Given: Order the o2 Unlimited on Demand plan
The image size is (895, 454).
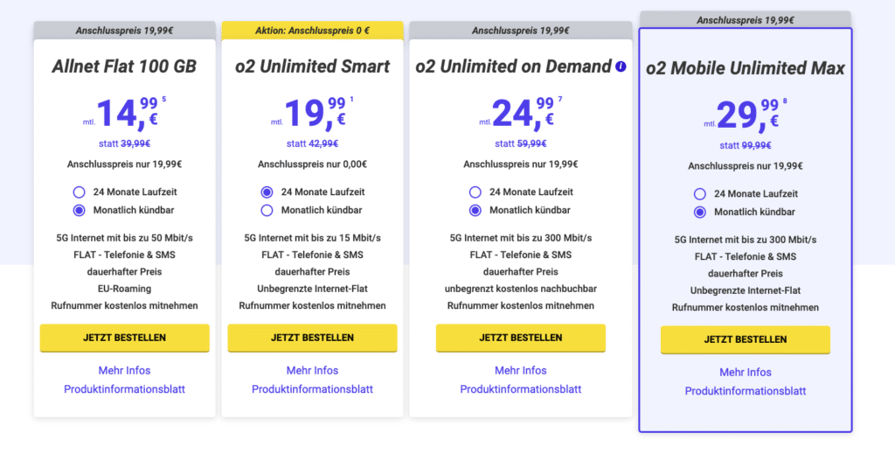Looking at the screenshot, I should tap(521, 338).
